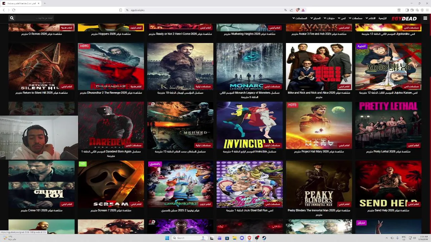Open Brave browser from the taskbar
Viewport: 431px width, 242px height.
pos(249,238)
